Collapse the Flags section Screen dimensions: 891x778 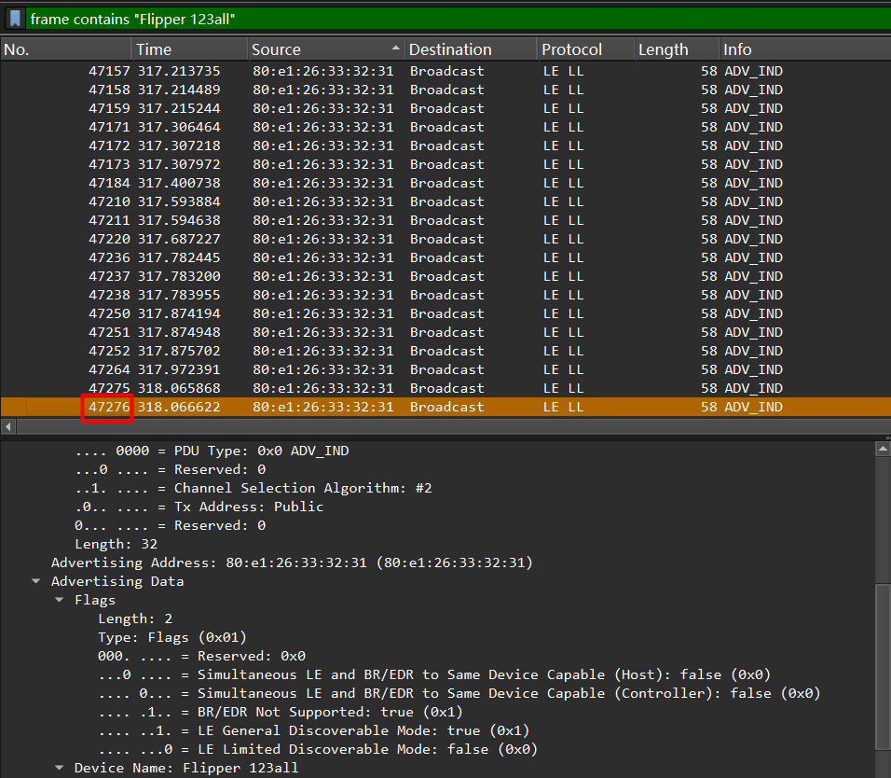tap(60, 600)
